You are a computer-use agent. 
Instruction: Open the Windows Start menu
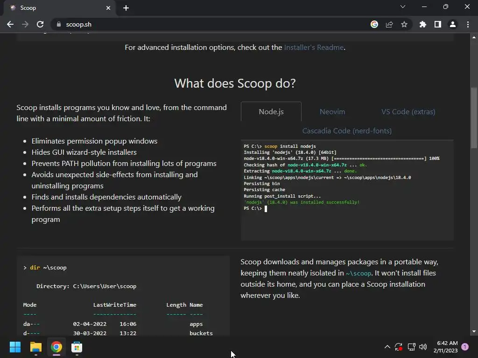pyautogui.click(x=15, y=347)
